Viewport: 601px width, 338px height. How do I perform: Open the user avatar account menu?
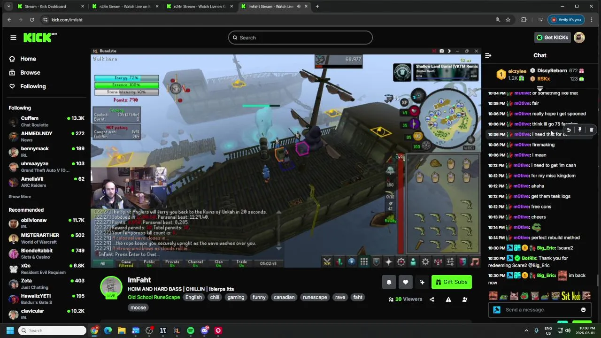(x=579, y=38)
